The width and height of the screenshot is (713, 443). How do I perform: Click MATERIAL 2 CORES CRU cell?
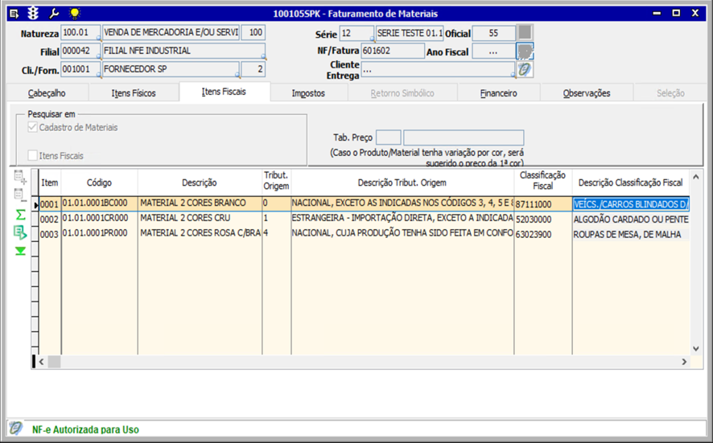200,219
